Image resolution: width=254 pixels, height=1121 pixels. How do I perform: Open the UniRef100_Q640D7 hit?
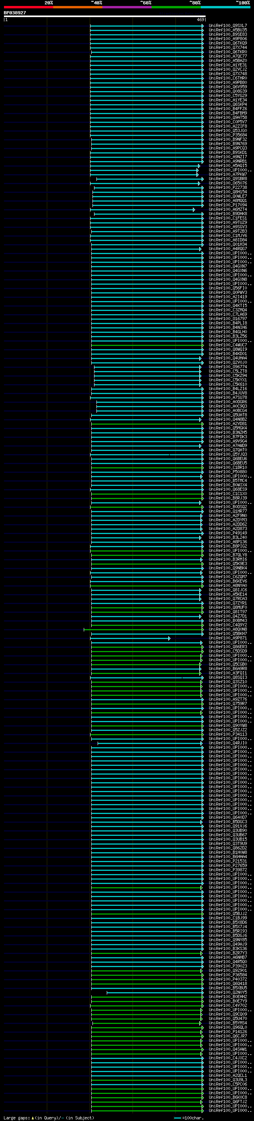[x=228, y=817]
